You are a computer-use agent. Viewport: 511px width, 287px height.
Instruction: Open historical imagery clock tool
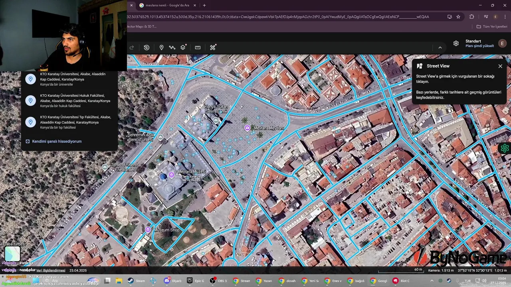(x=147, y=47)
